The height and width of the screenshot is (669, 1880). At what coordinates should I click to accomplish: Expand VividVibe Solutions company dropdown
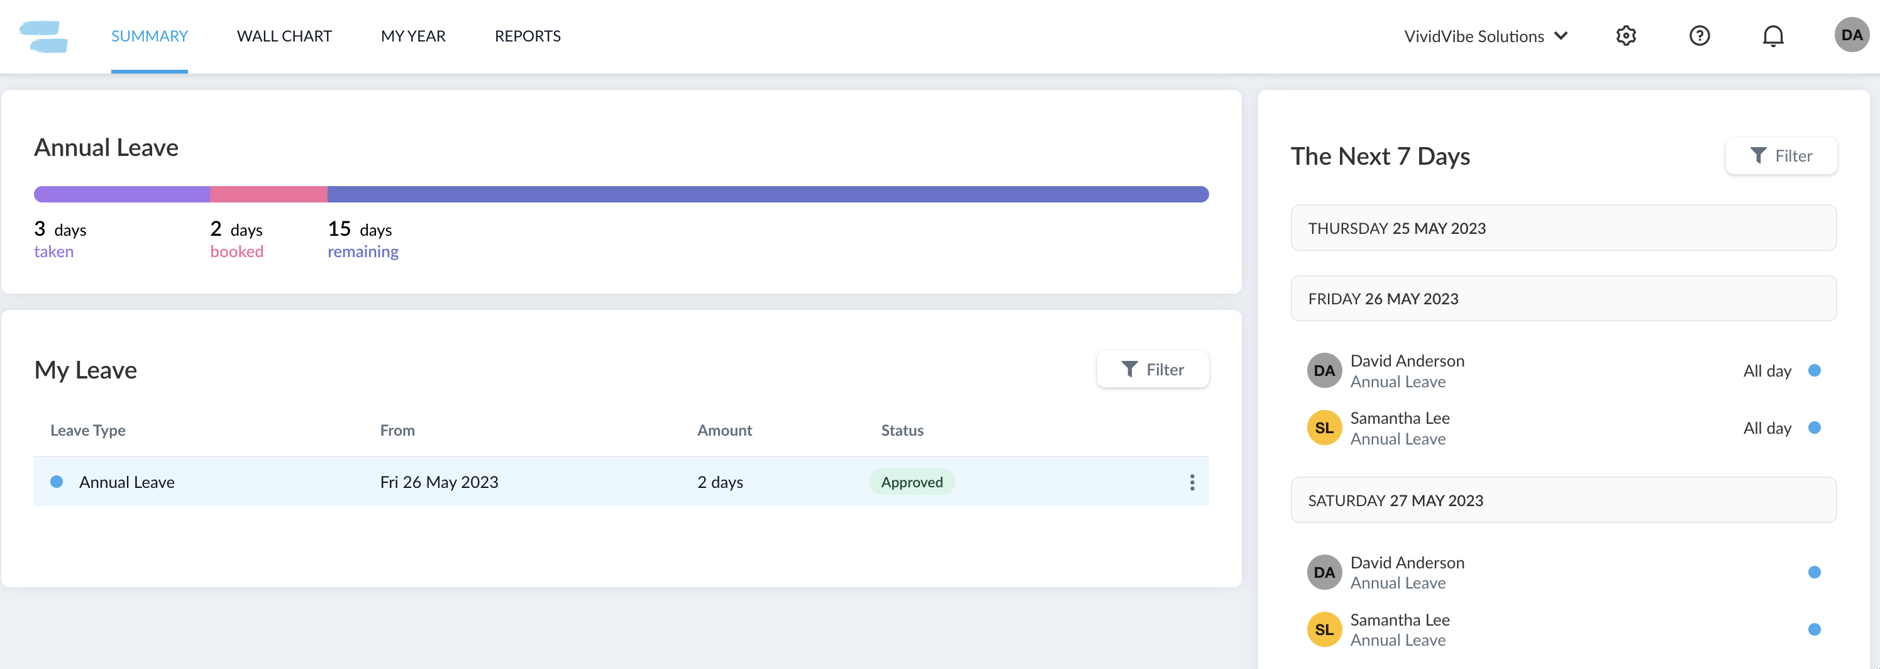coord(1486,36)
